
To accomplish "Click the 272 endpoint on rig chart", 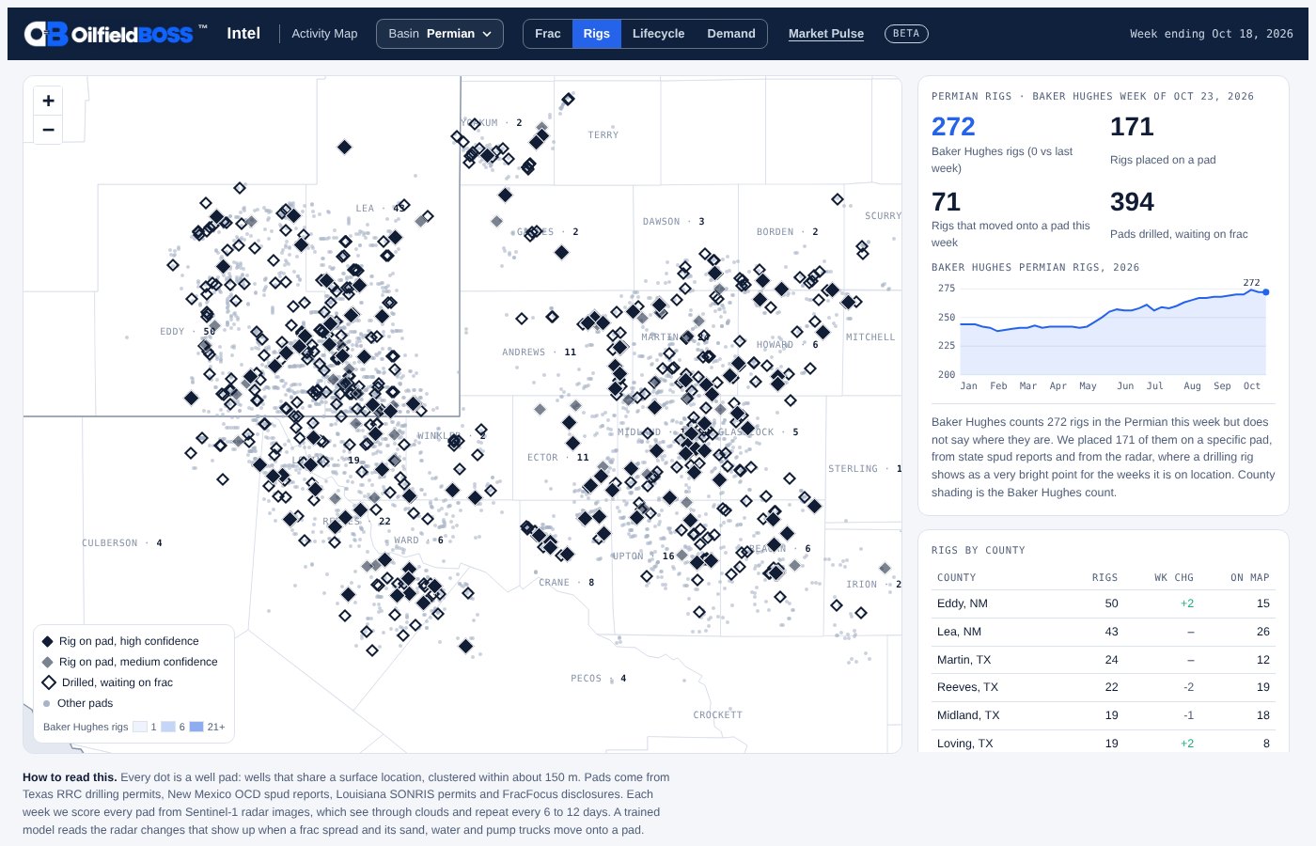I will click(x=1266, y=292).
